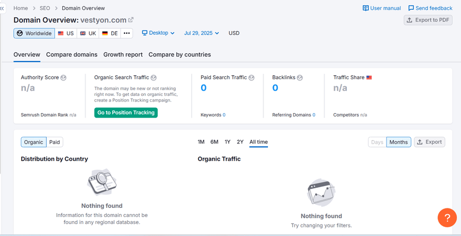Select the US database
Viewport: 461px width, 236px height.
66,33
